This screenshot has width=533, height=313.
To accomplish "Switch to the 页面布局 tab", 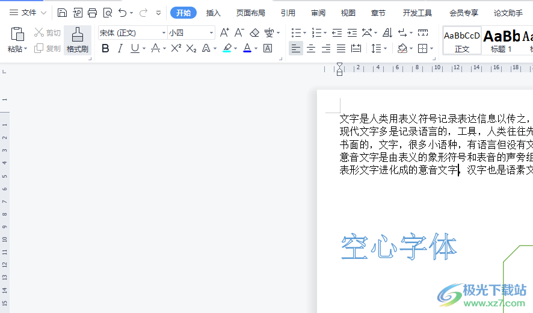I will [x=251, y=13].
